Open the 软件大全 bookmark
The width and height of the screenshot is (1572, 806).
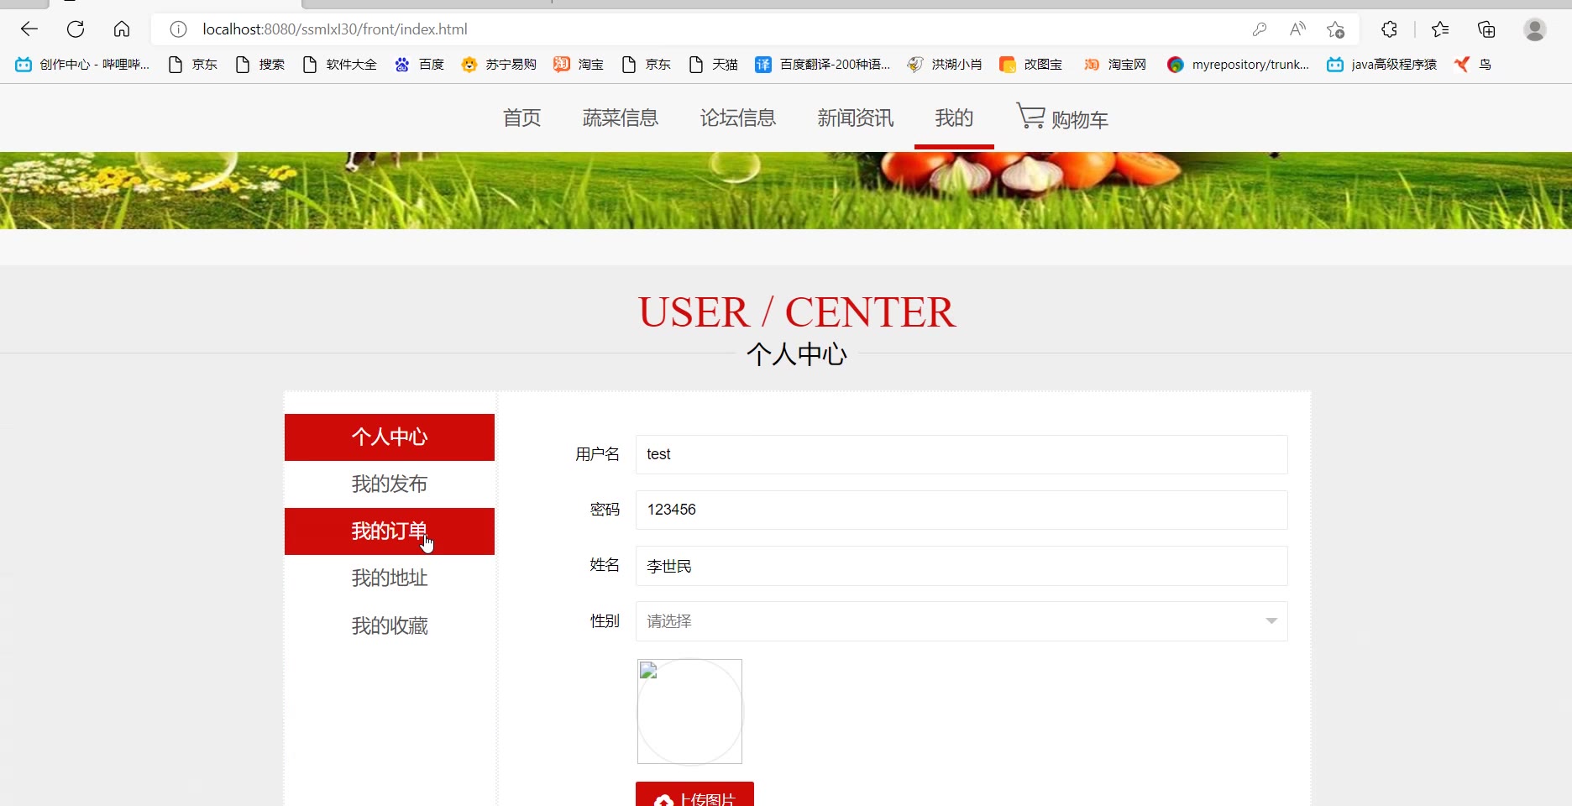point(340,65)
